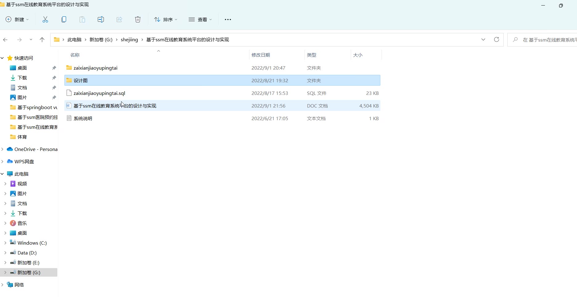Click the Cut scissors icon

[x=45, y=19]
